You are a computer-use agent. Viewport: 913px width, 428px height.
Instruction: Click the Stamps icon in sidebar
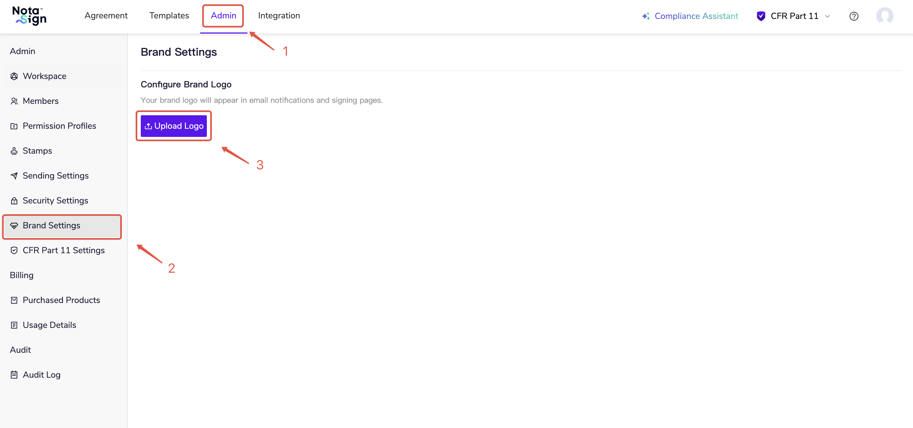point(14,151)
